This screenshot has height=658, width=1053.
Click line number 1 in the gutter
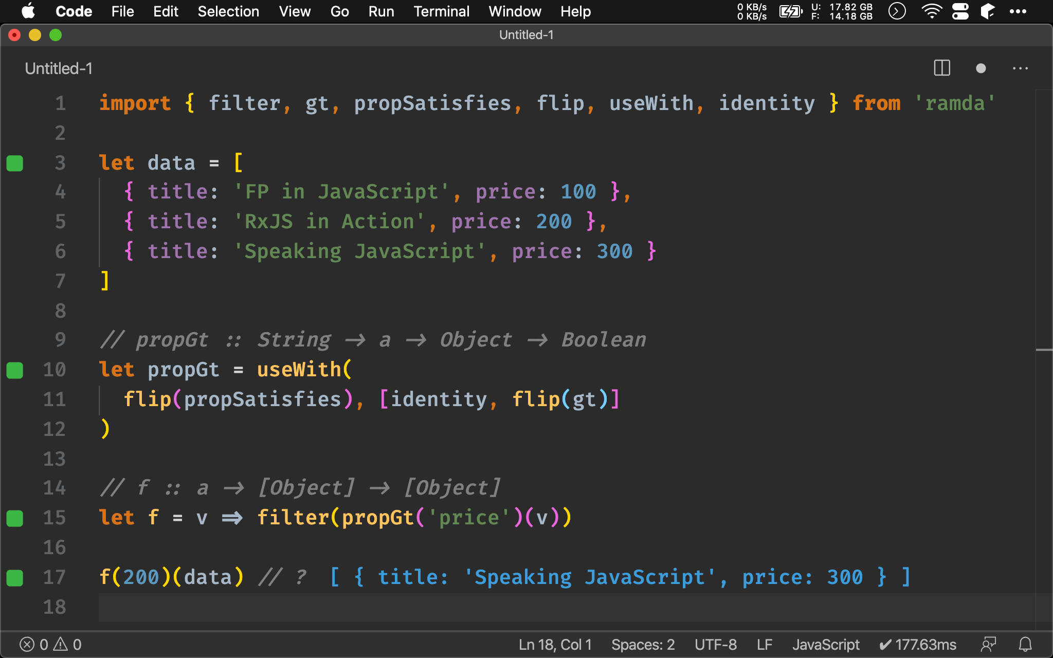[x=61, y=103]
